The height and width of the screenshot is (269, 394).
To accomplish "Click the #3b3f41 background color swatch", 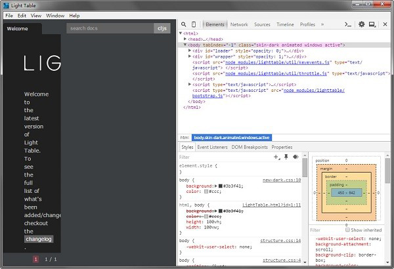I will coord(221,186).
